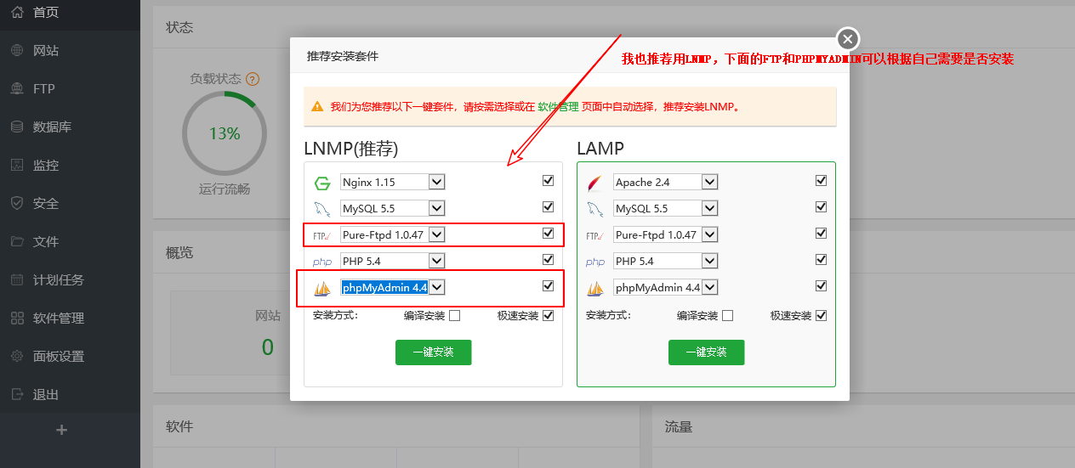Image resolution: width=1075 pixels, height=468 pixels.
Task: Close the recommended install package dialog
Action: tap(847, 39)
